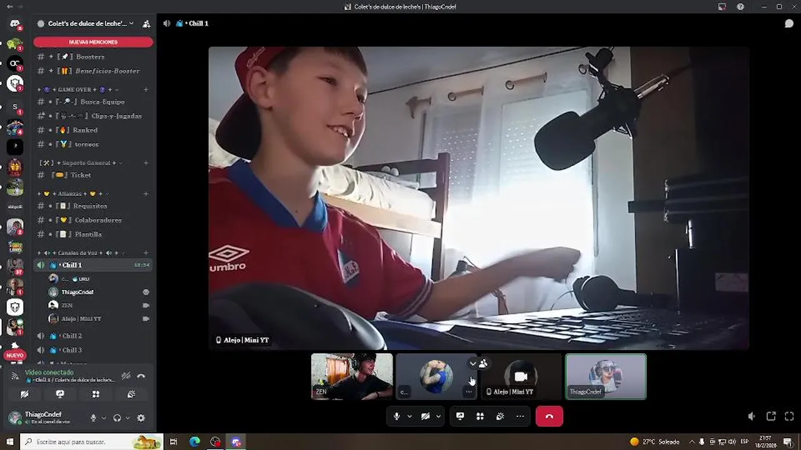Enter full screen for the call
801x450 pixels.
[789, 416]
